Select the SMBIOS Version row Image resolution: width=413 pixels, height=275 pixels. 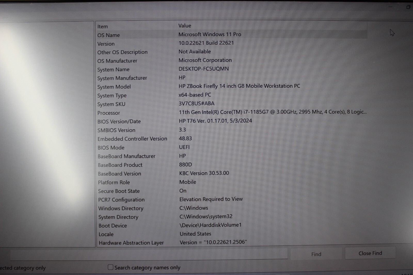[x=232, y=130]
